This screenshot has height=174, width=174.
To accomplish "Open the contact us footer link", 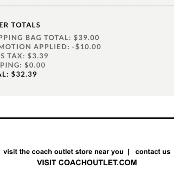I will point(153,152).
